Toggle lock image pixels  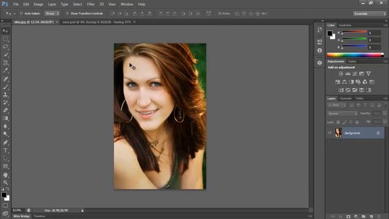(345, 122)
